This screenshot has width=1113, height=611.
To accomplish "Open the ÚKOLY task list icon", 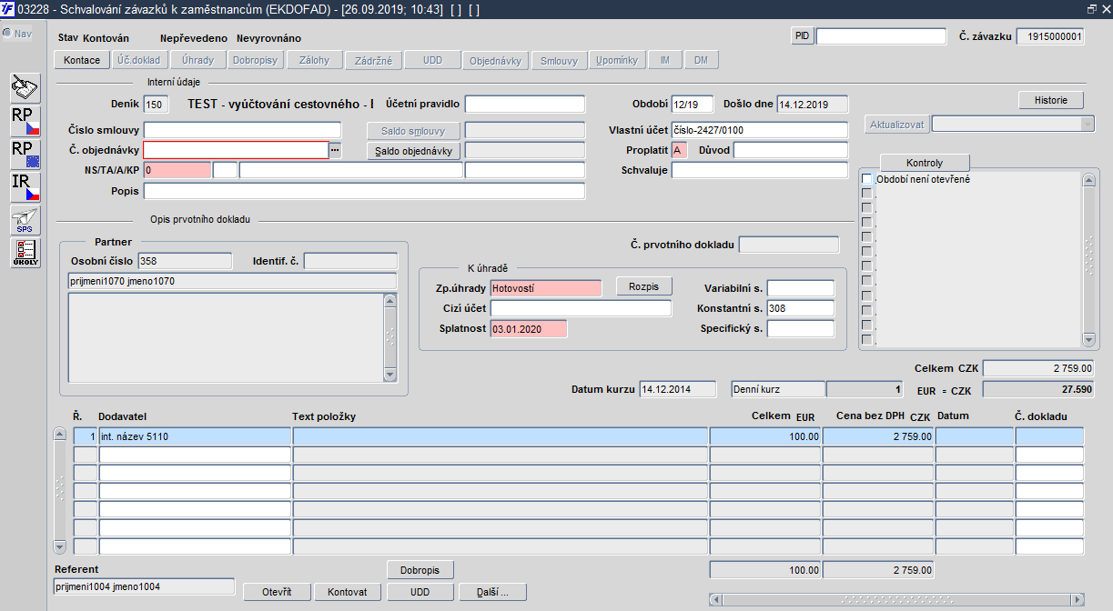I will tap(25, 253).
